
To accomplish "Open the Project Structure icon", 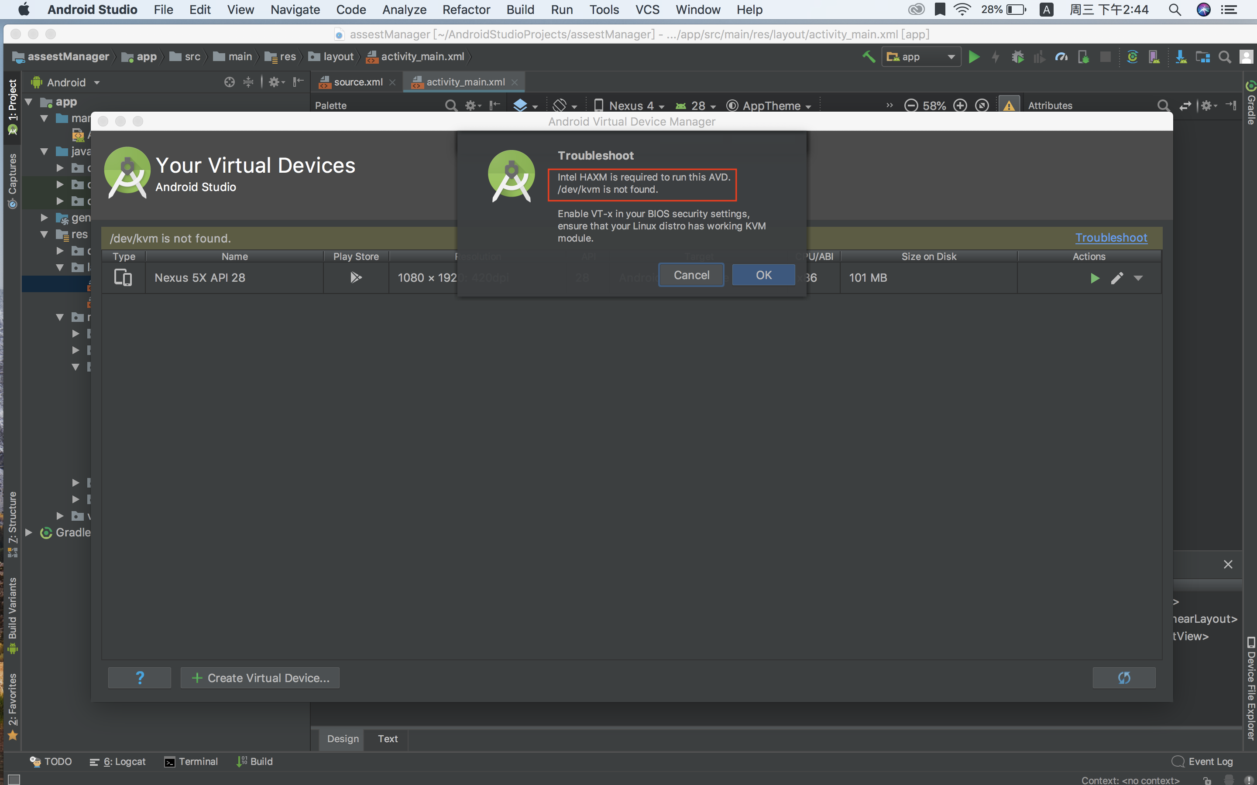I will [1203, 57].
